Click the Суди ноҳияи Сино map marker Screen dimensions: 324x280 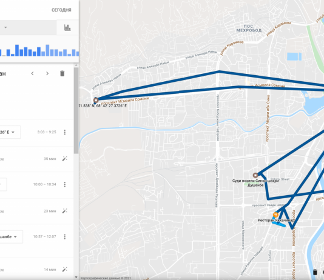[x=255, y=175]
